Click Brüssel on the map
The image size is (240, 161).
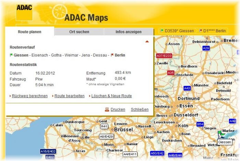(x=123, y=129)
